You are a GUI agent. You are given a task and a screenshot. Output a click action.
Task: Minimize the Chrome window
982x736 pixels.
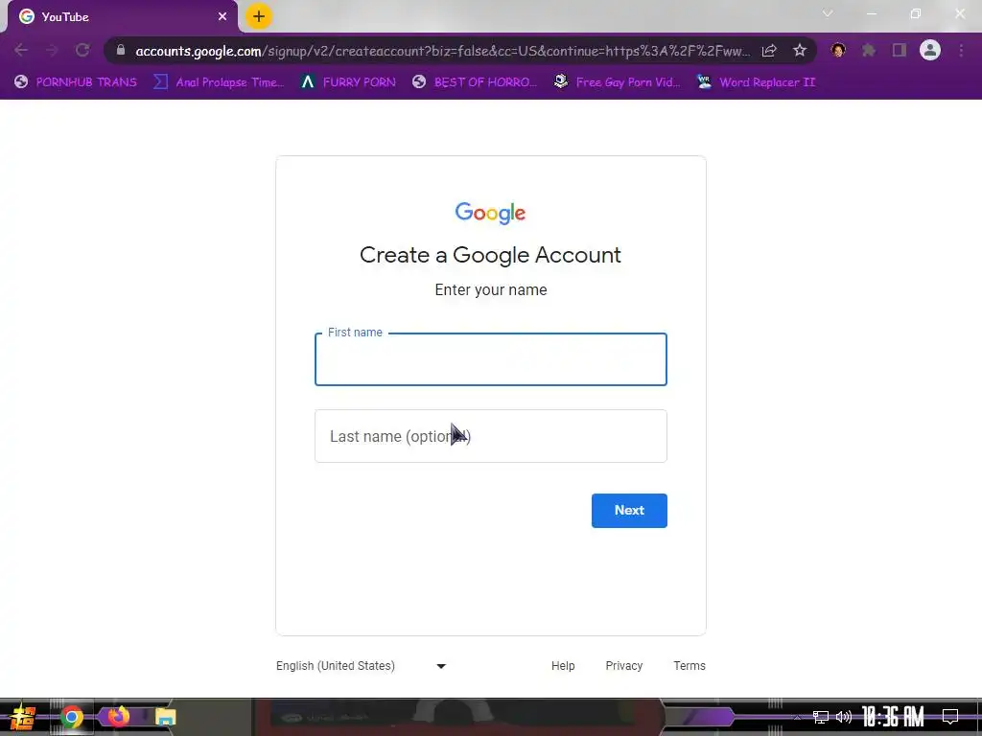click(x=871, y=13)
